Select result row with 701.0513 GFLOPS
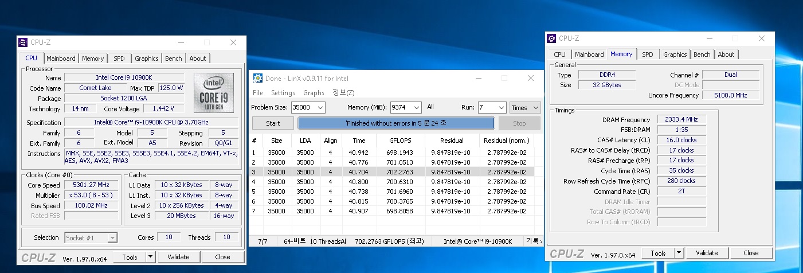The height and width of the screenshot is (273, 803). click(x=392, y=162)
